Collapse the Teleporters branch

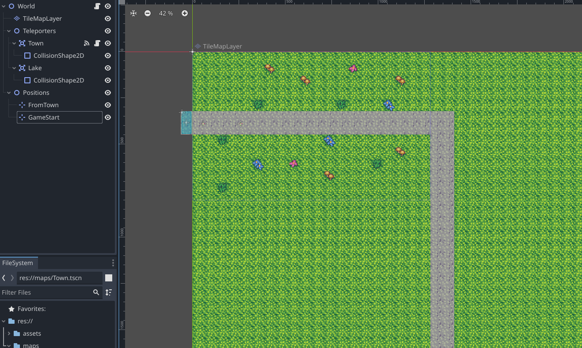(x=9, y=31)
